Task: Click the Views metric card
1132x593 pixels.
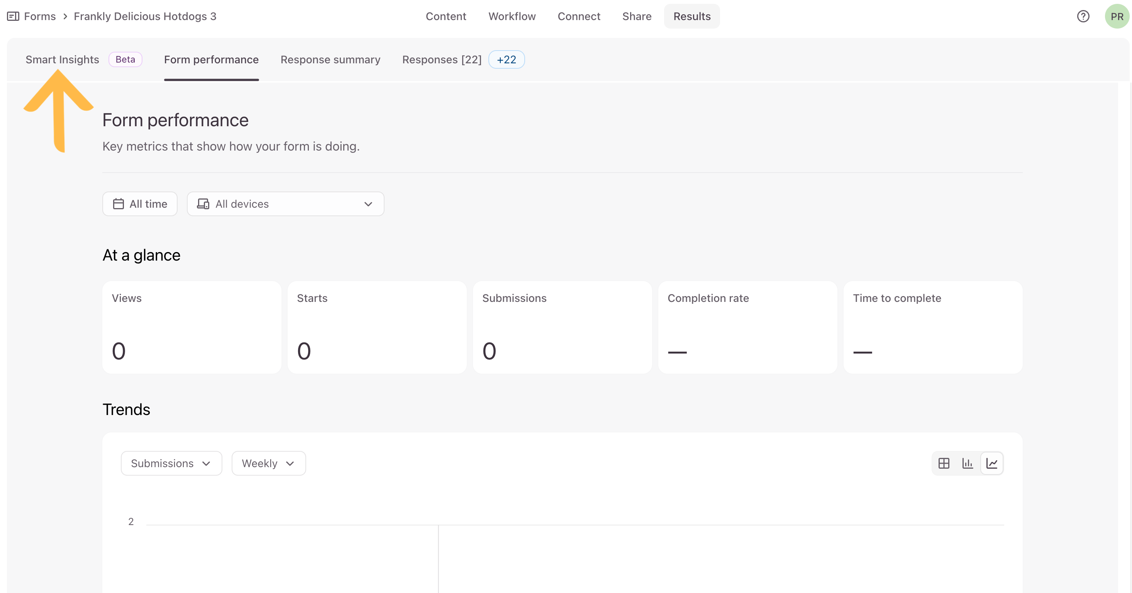Action: pos(191,327)
